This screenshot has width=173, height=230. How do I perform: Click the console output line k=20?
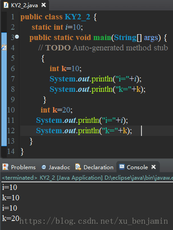click(x=11, y=218)
